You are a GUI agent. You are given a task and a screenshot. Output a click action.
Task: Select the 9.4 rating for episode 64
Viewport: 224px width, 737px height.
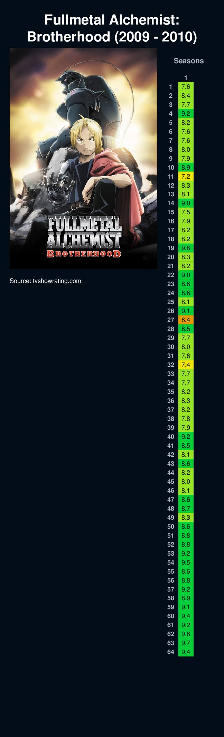[186, 652]
